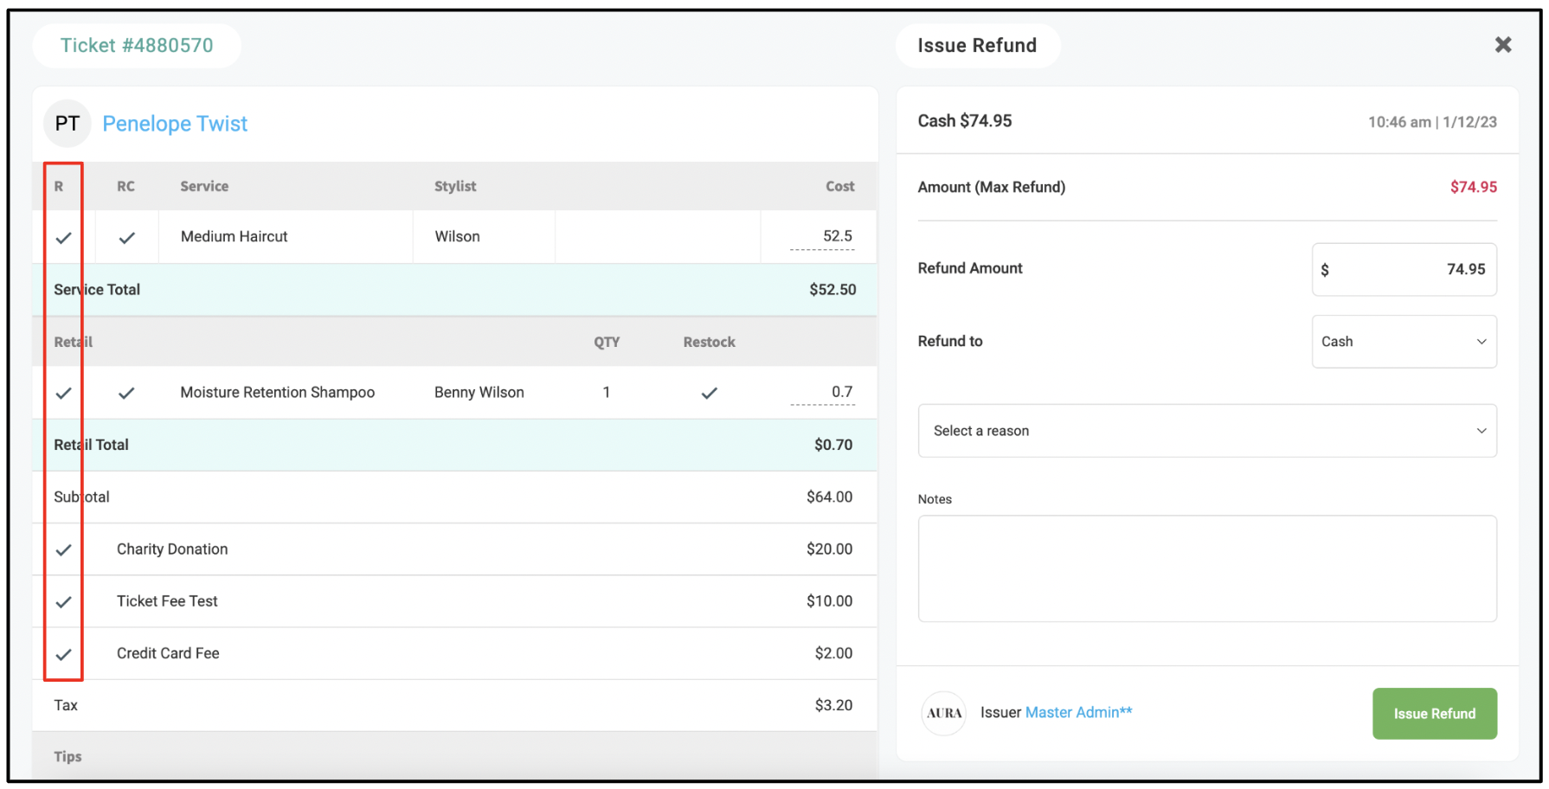Click the PT customer avatar
Image resolution: width=1549 pixels, height=789 pixels.
tap(67, 124)
